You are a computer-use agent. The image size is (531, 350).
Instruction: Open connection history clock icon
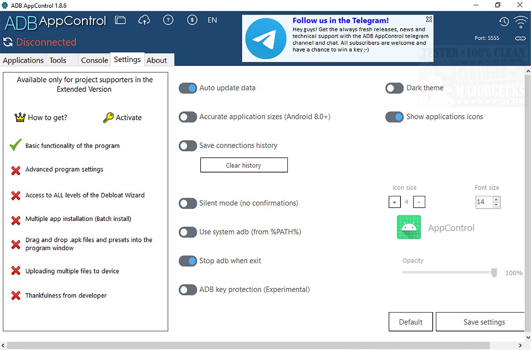coord(504,22)
